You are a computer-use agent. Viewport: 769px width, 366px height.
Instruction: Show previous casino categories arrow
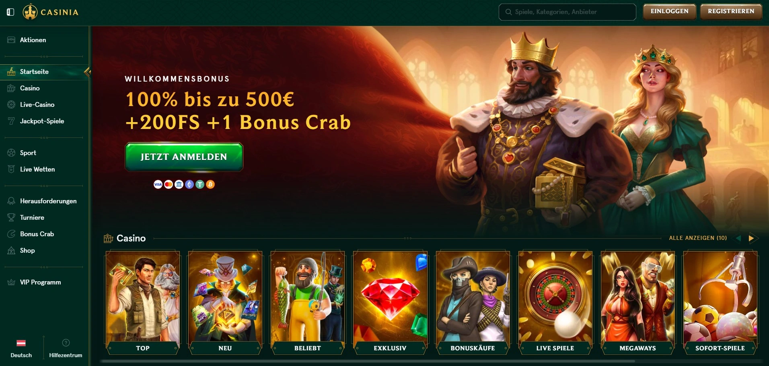738,238
